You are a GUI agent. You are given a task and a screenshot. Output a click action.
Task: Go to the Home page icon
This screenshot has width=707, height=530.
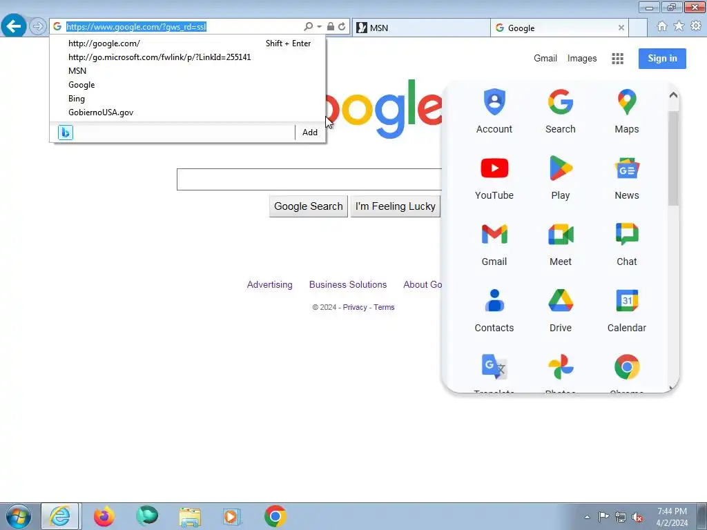point(662,26)
